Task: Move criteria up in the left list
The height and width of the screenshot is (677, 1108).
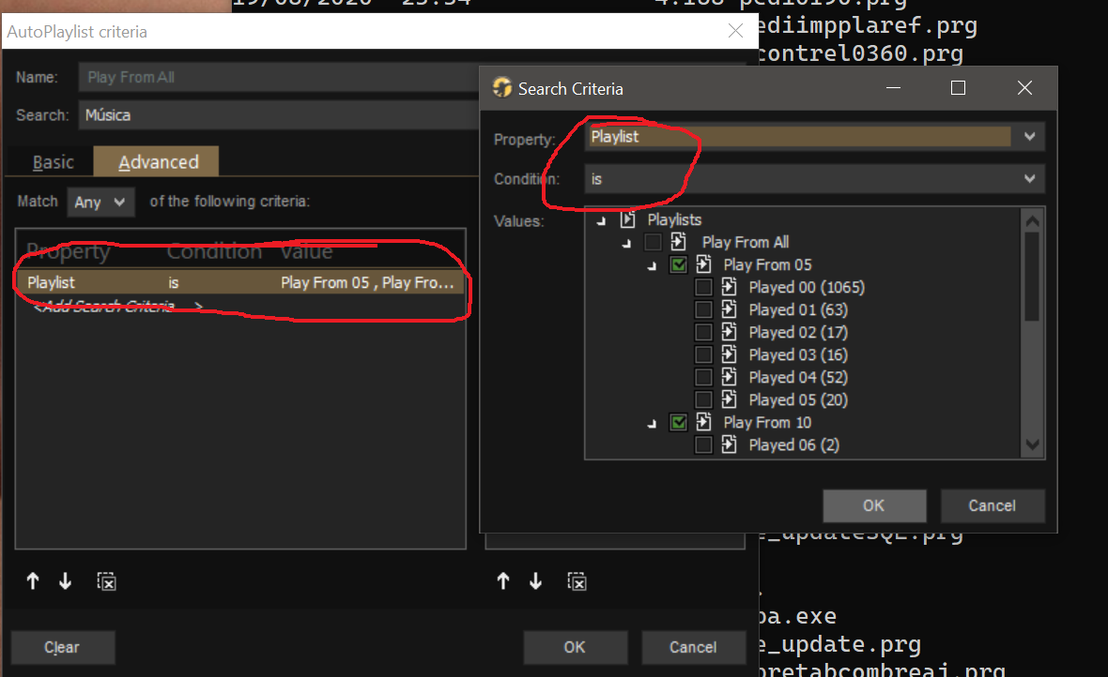Action: [33, 581]
